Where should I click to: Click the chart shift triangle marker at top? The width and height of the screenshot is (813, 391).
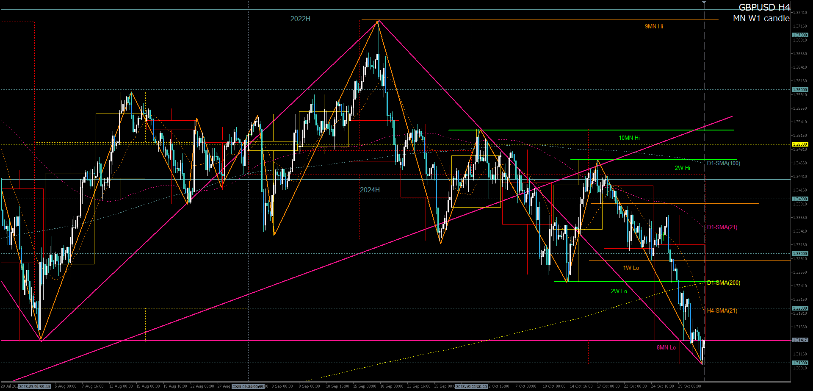point(704,3)
